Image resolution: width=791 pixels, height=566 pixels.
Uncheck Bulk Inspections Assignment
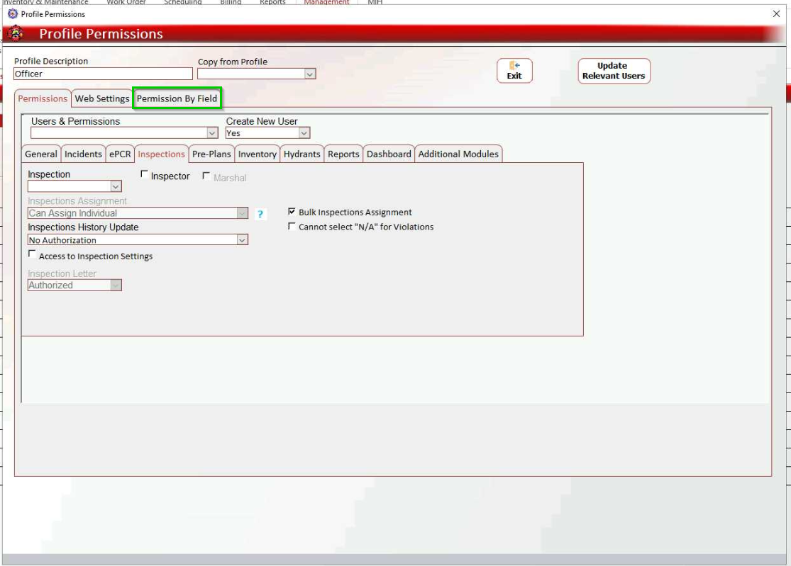coord(292,212)
